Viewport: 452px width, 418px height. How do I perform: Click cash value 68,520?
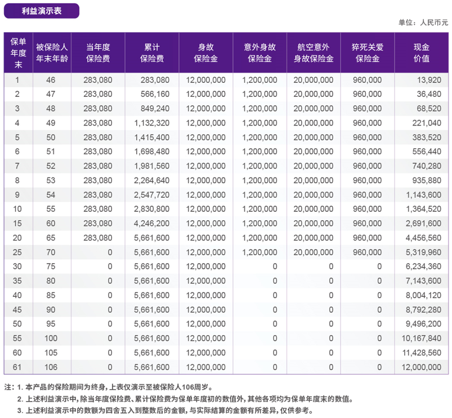tap(429, 109)
